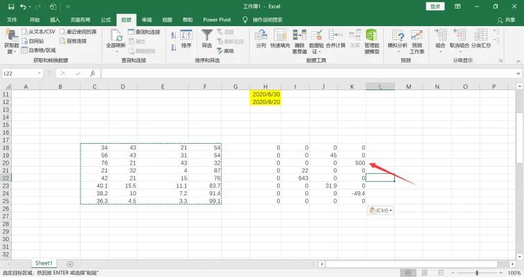Open Outline (分级显示) dialog launcher
Screen dimensions: 524x277
(x=500, y=61)
